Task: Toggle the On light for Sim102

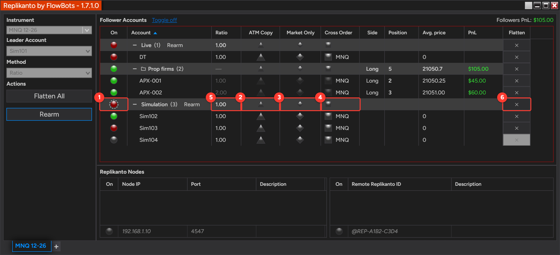Action: coord(114,116)
